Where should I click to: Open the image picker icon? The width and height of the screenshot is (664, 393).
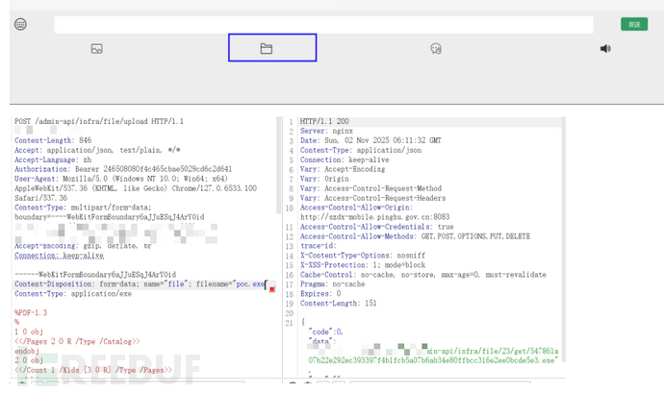pyautogui.click(x=96, y=48)
